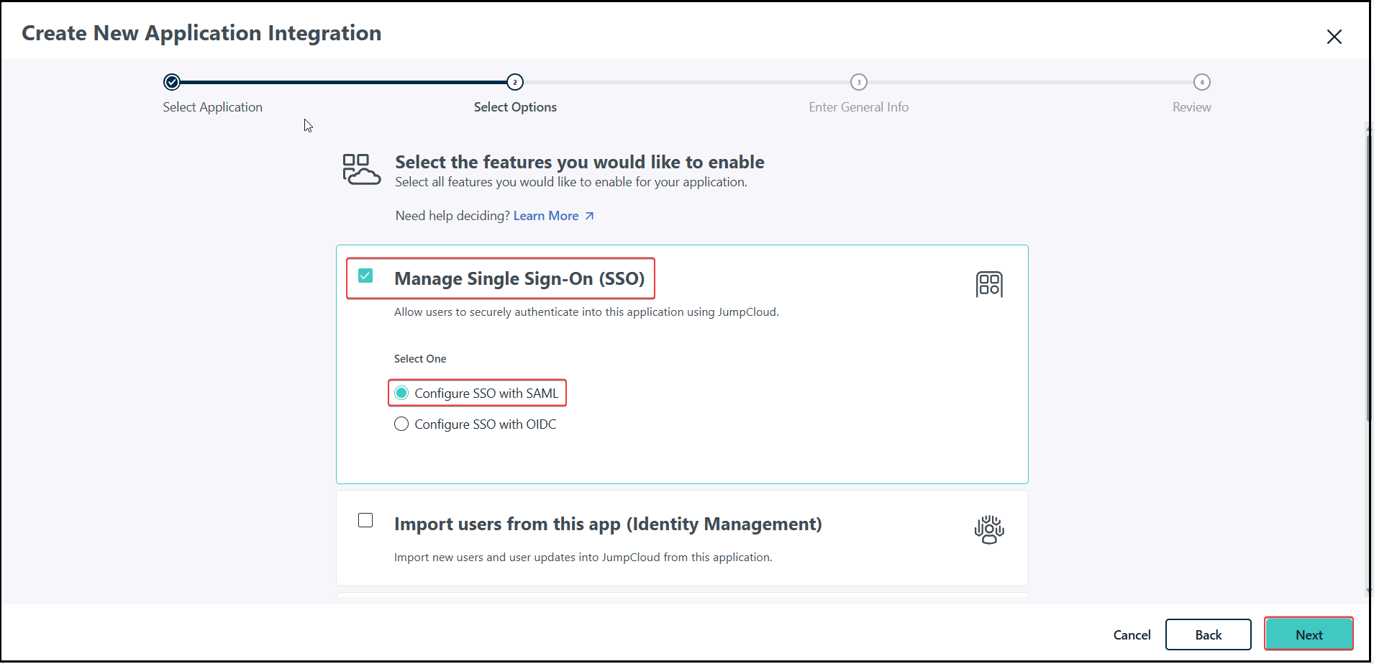
Task: Click the SSO application grid icon
Action: tap(989, 284)
